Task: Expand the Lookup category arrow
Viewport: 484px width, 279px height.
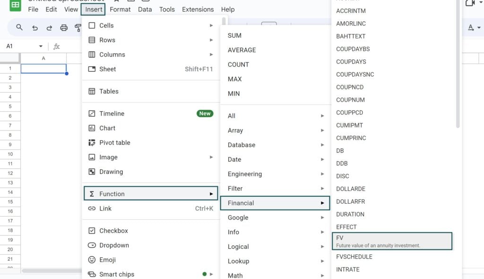Action: [x=322, y=261]
